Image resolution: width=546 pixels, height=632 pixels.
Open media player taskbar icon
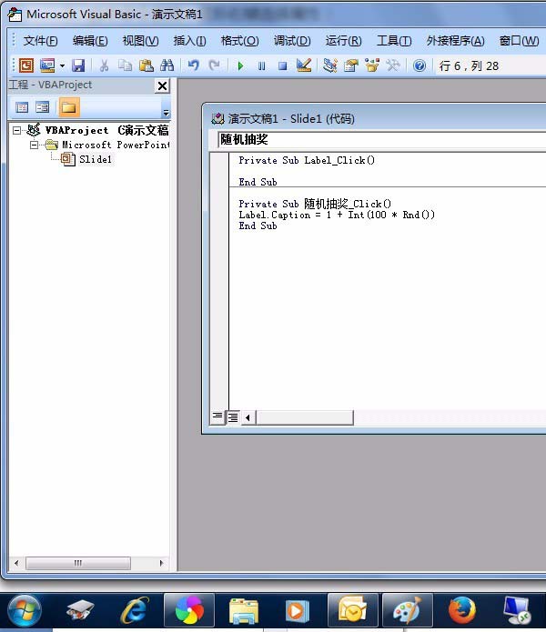(298, 611)
